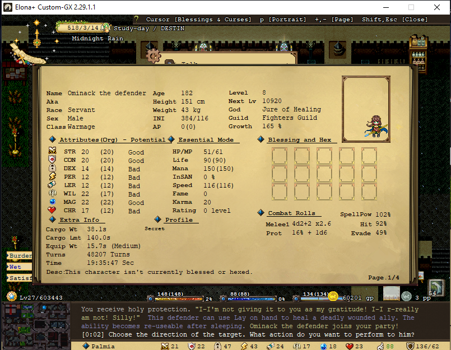Click the gold coin icon near 60201 gp
The height and width of the screenshot is (350, 451).
tap(333, 296)
